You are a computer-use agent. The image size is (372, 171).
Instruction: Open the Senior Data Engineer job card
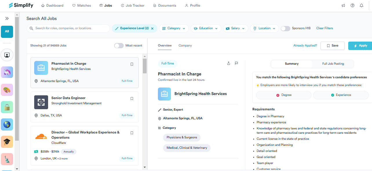85,107
